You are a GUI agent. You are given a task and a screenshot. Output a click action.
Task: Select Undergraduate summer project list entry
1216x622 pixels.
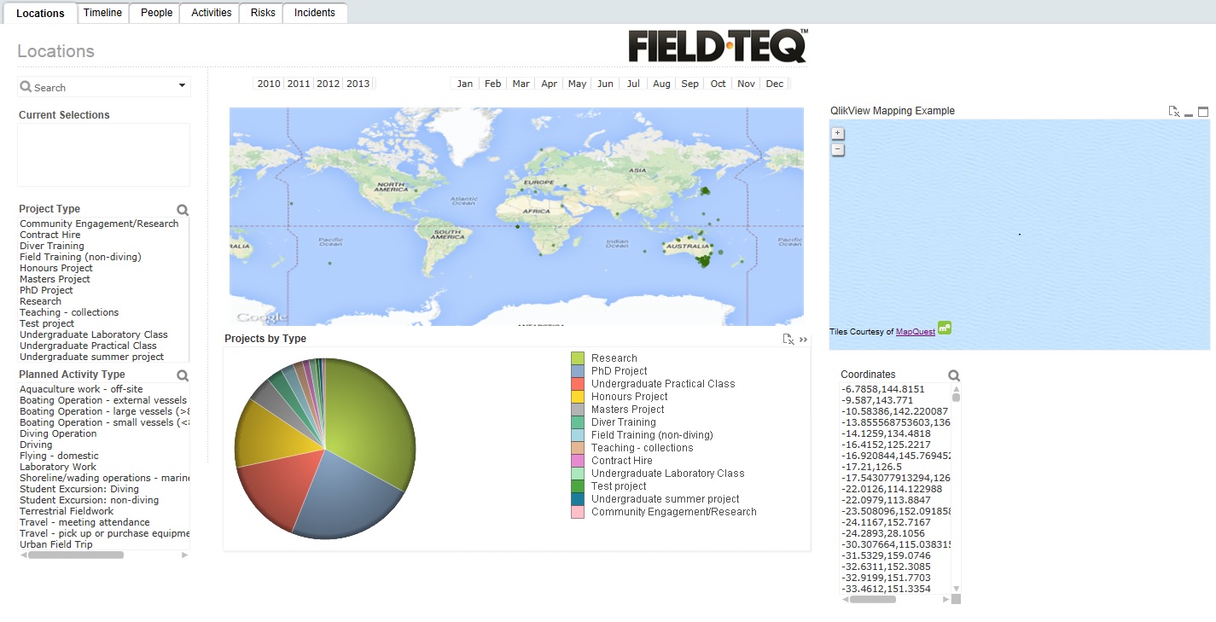92,357
